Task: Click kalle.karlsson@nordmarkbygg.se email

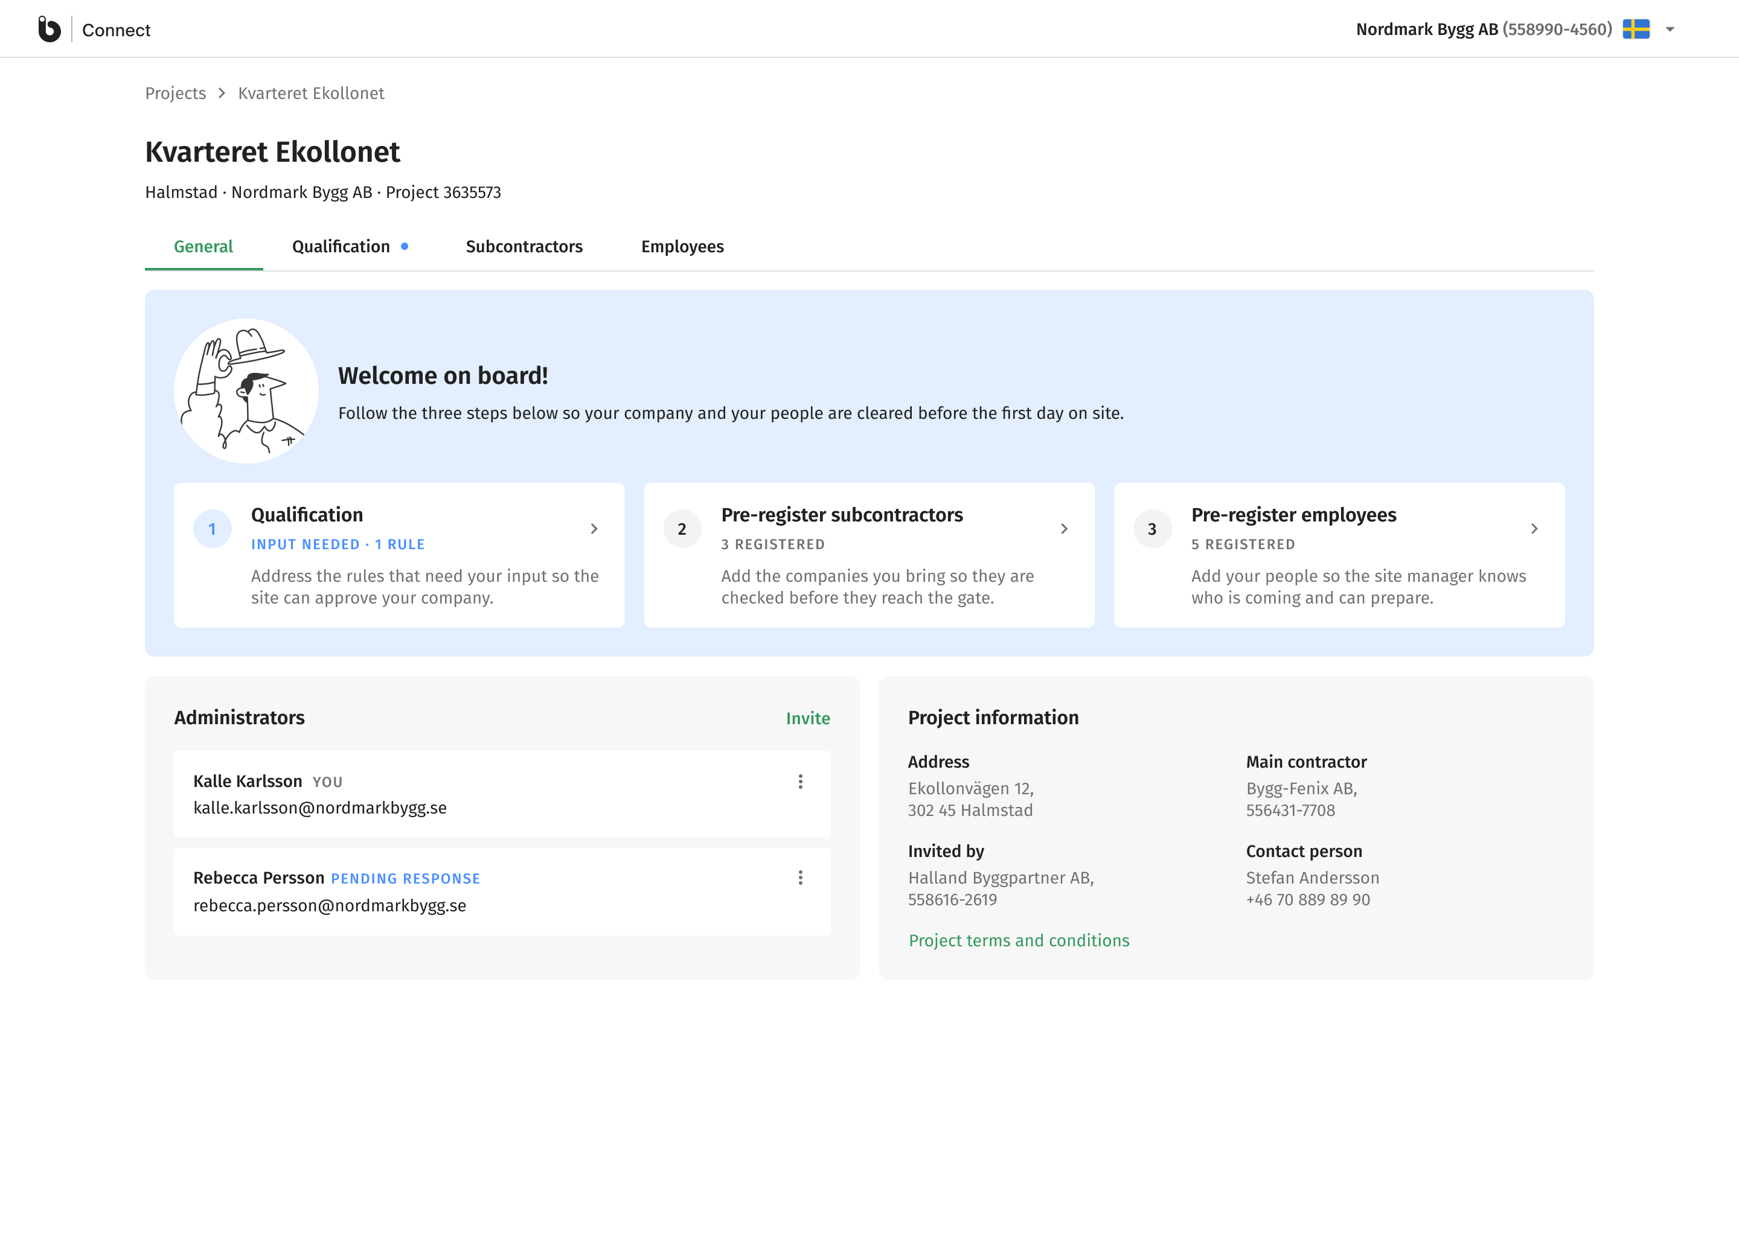Action: [320, 808]
